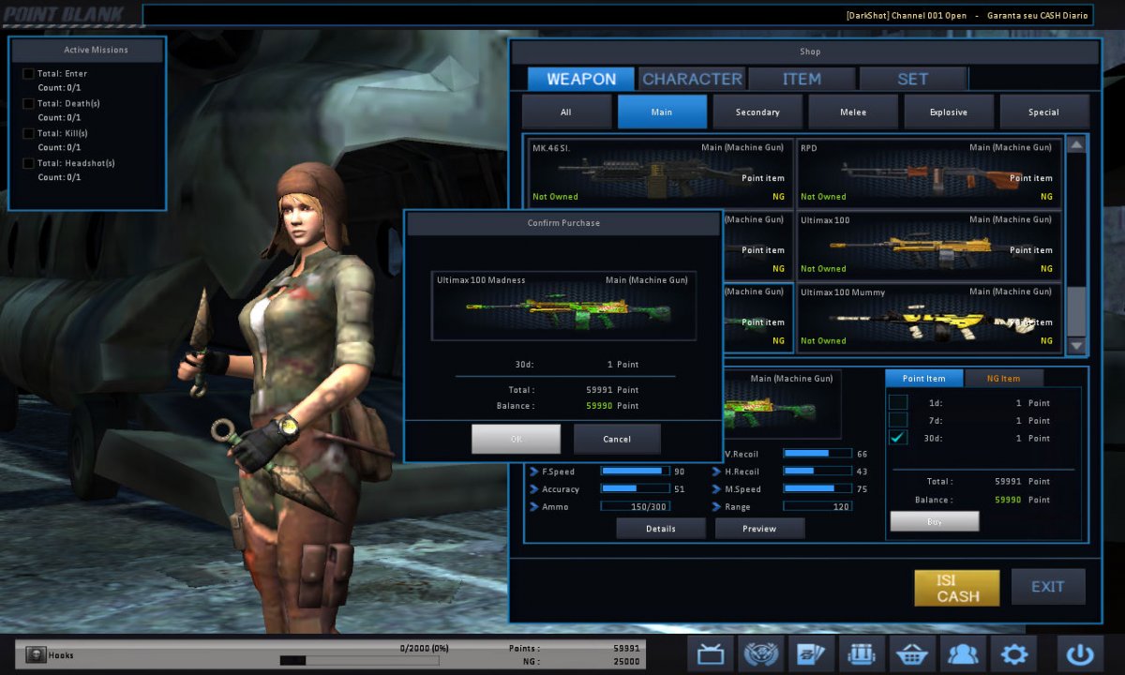1125x675 pixels.
Task: Cancel the purchase confirmation
Action: click(617, 439)
